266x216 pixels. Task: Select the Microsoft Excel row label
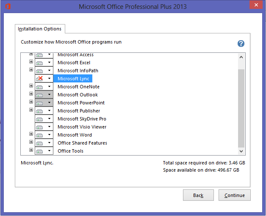tap(74, 63)
